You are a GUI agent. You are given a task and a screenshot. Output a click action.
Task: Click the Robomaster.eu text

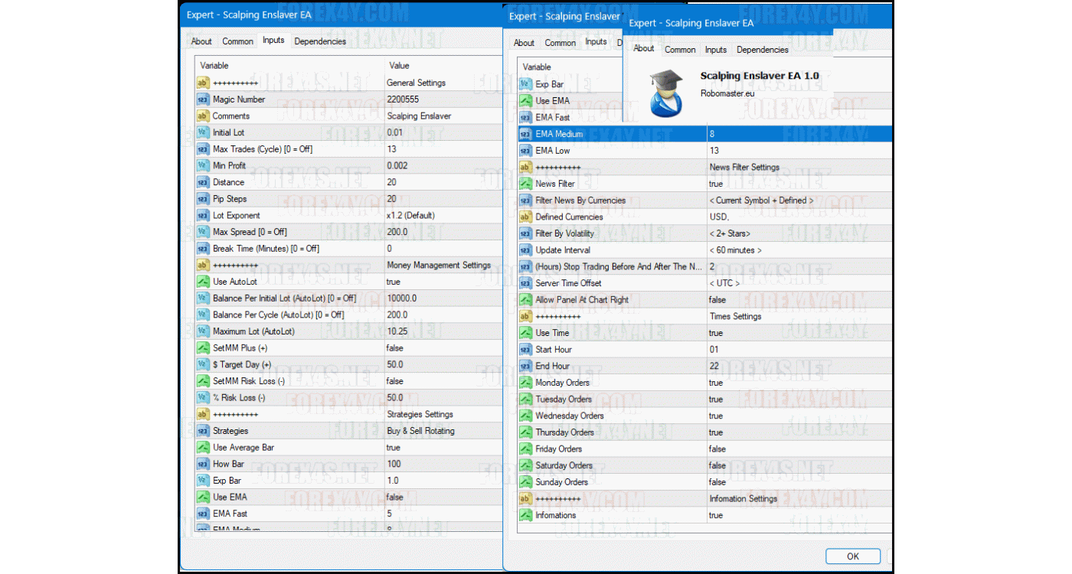[x=727, y=93]
